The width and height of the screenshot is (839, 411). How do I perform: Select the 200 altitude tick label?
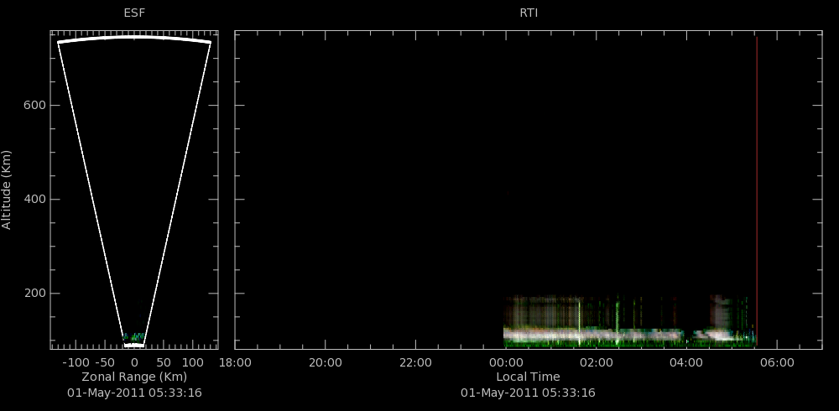pos(34,294)
